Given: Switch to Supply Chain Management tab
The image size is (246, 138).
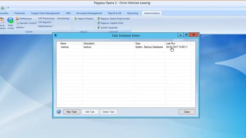Looking at the screenshot, I should coord(45,13).
